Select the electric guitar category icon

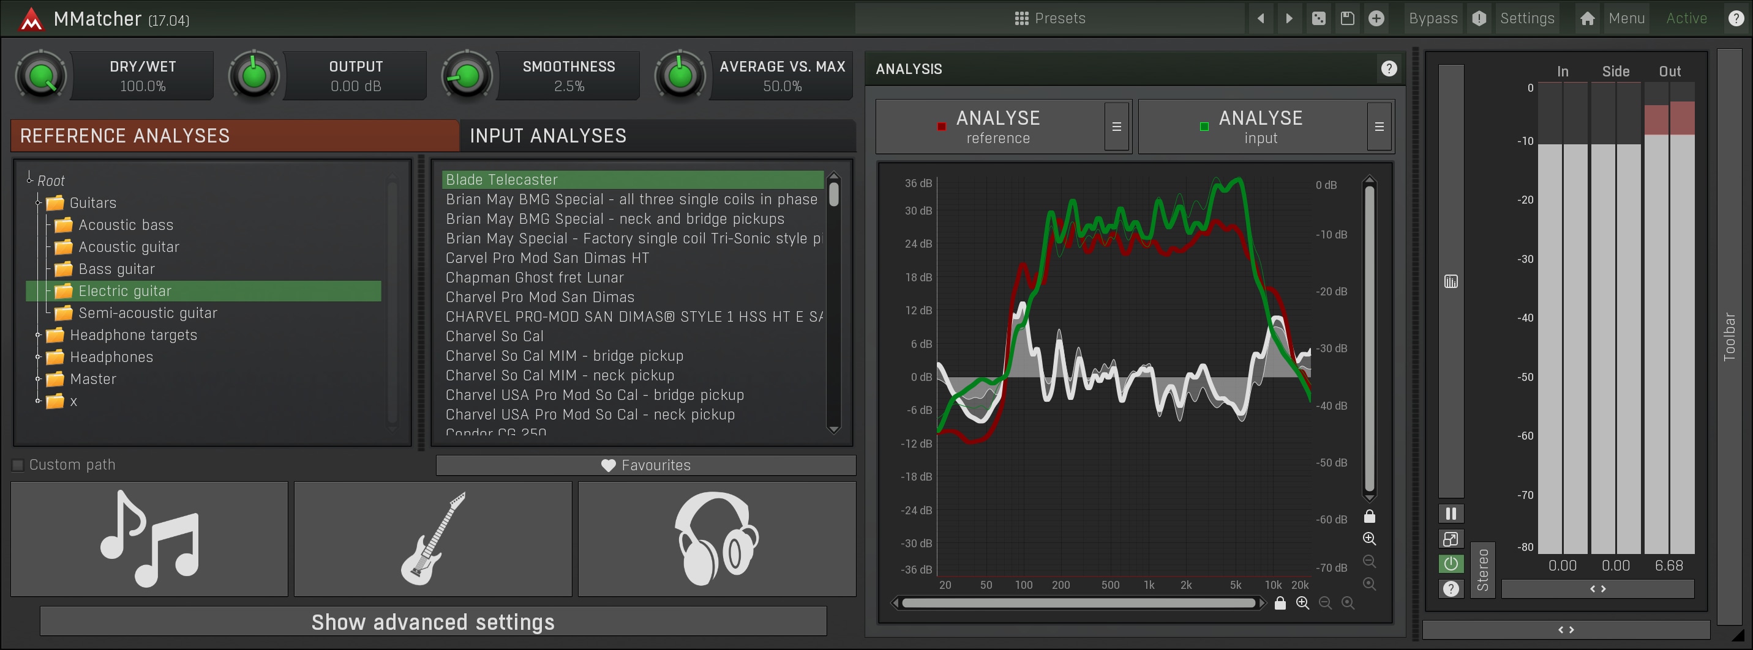(433, 539)
